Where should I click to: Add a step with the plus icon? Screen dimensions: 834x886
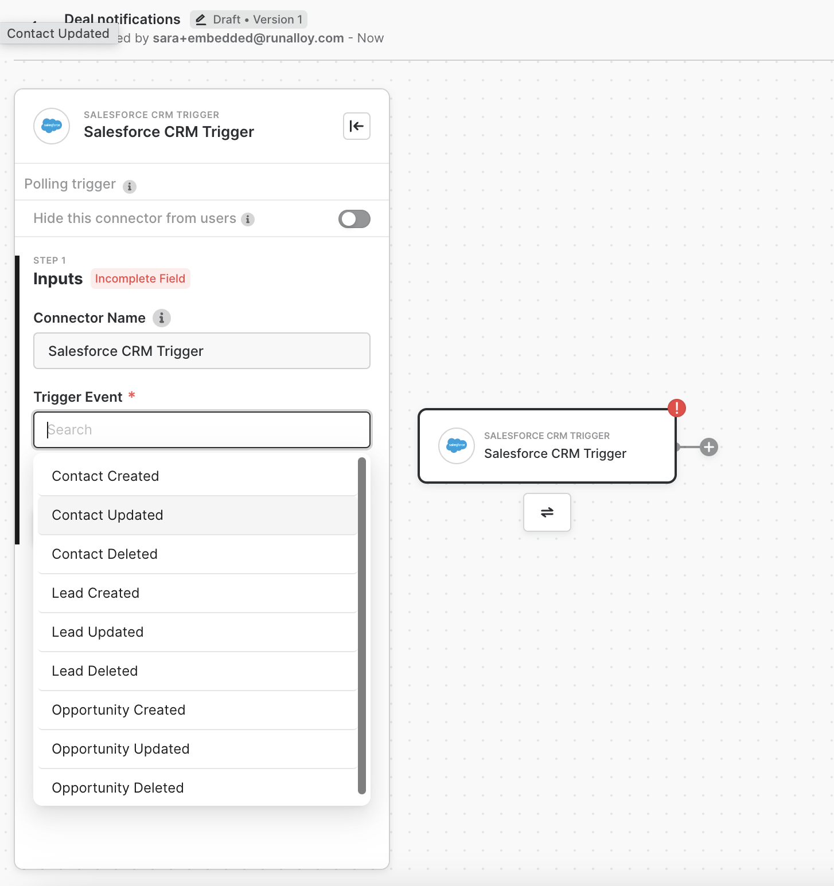[709, 447]
